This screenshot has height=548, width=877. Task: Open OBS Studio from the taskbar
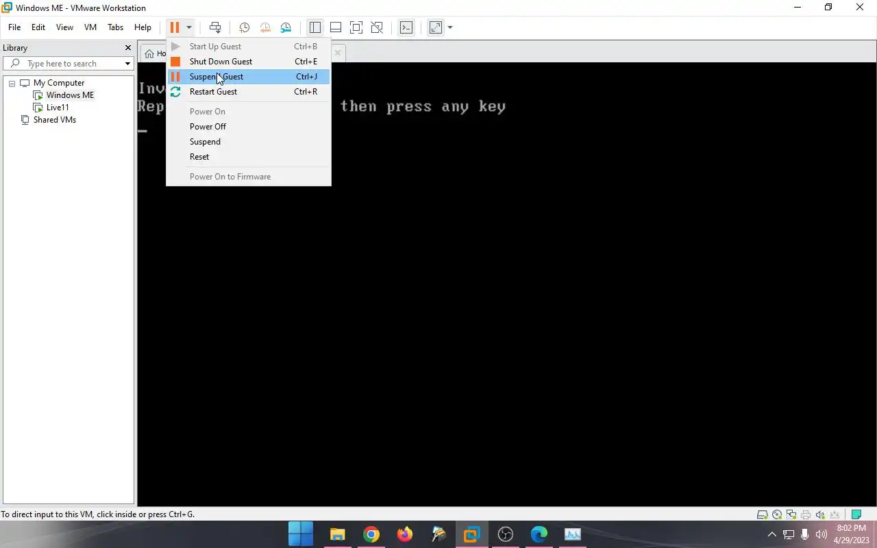[505, 534]
